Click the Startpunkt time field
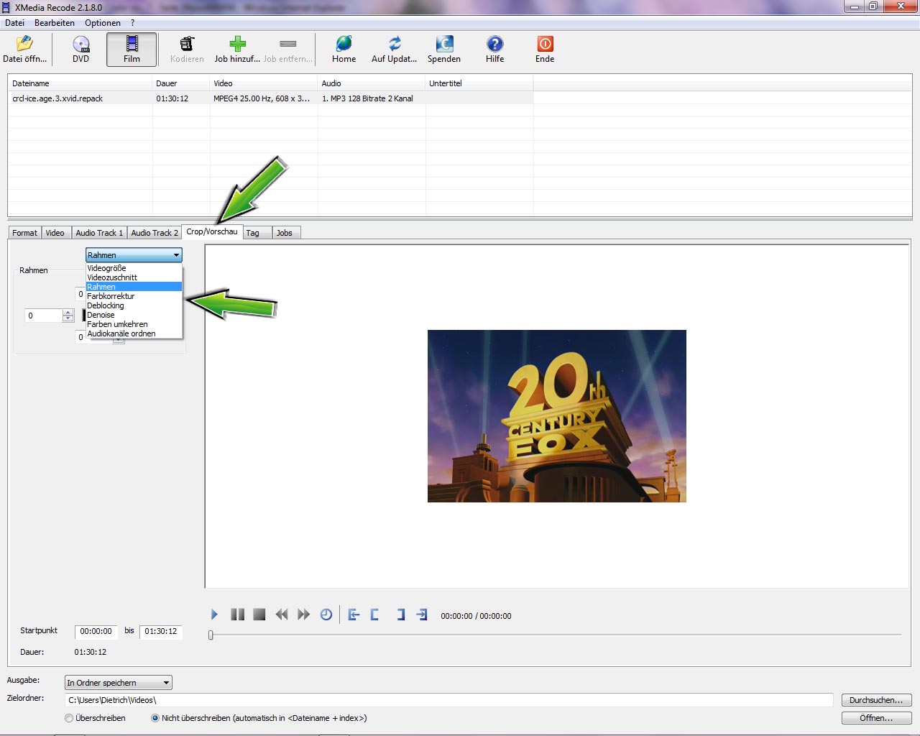The height and width of the screenshot is (736, 920). tap(96, 632)
